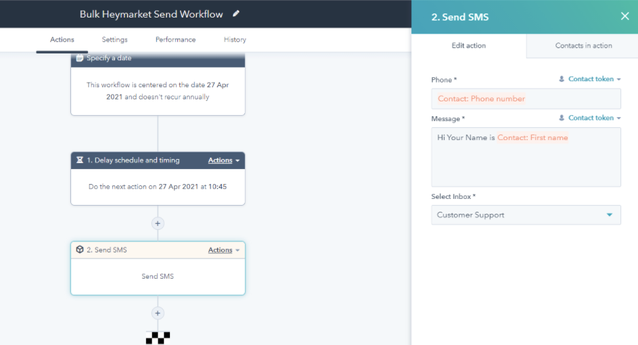
Task: Click the person icon beside Message token
Action: pos(562,118)
